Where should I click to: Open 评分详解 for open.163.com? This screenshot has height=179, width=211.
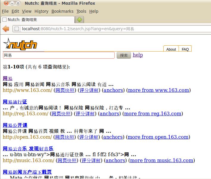pyautogui.click(x=89, y=137)
